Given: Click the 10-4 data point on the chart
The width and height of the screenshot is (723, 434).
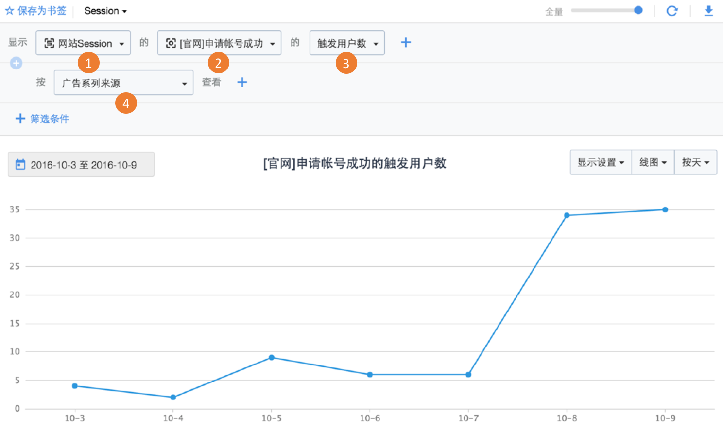Looking at the screenshot, I should coord(173,397).
